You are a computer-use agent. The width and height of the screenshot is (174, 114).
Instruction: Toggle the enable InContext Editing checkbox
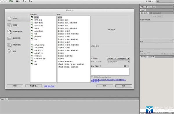pos(92,77)
